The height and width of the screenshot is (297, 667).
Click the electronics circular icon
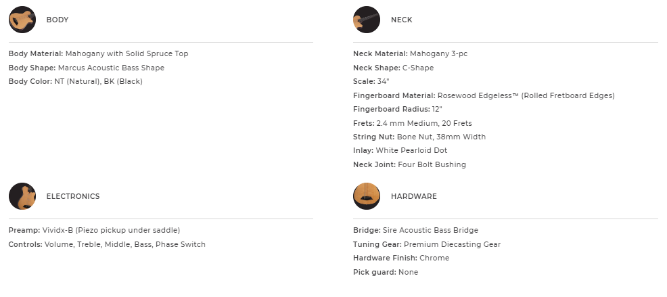[22, 196]
